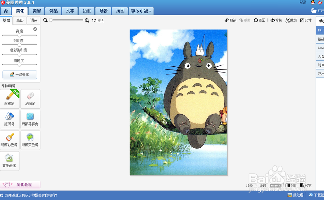Image resolution: width=324 pixels, height=200 pixels.
Task: Show 原图 original image
Action: coord(260,20)
